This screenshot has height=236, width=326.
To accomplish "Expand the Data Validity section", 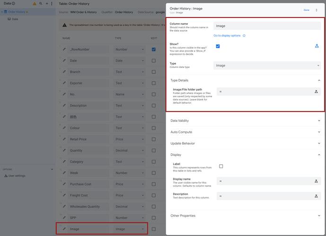I will click(319, 120).
